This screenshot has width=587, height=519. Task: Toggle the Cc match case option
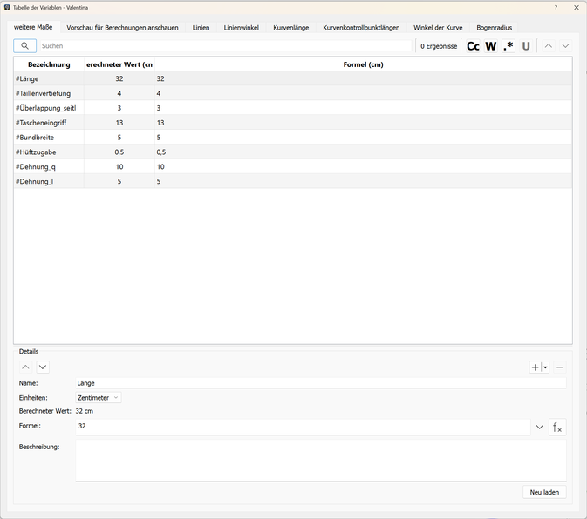pyautogui.click(x=473, y=46)
